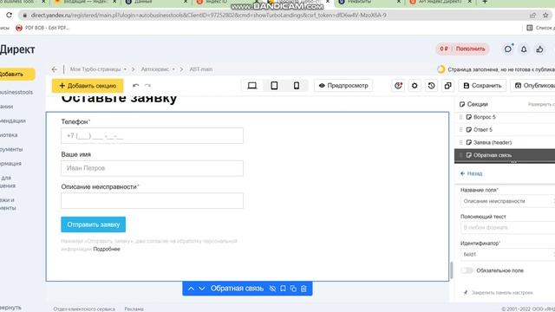Click Закрепить панель настроек
The width and height of the screenshot is (555, 312).
click(x=499, y=293)
